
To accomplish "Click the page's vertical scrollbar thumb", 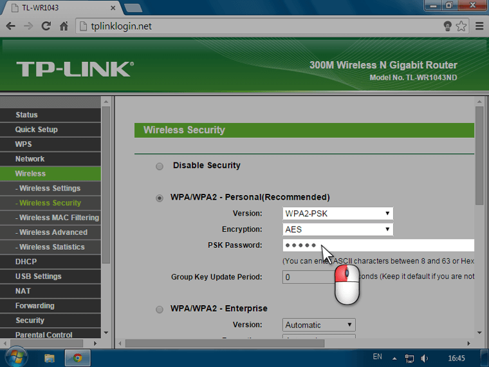I will coord(479,155).
